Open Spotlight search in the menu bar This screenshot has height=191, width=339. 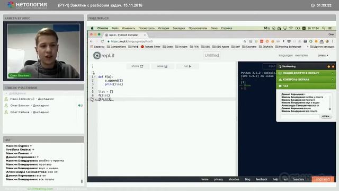click(x=324, y=28)
